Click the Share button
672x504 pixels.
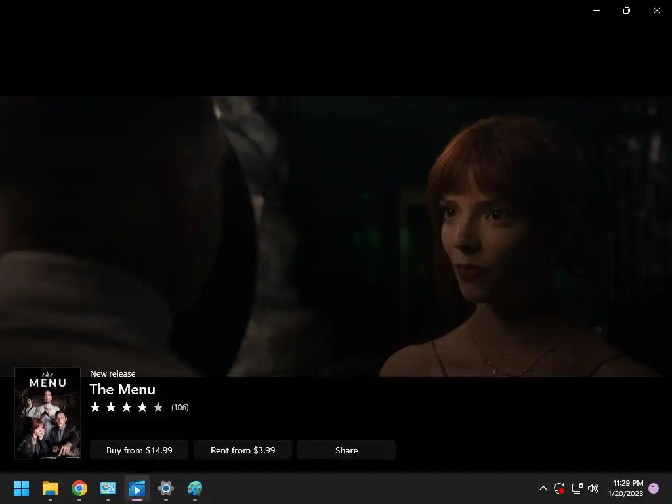[x=346, y=450]
